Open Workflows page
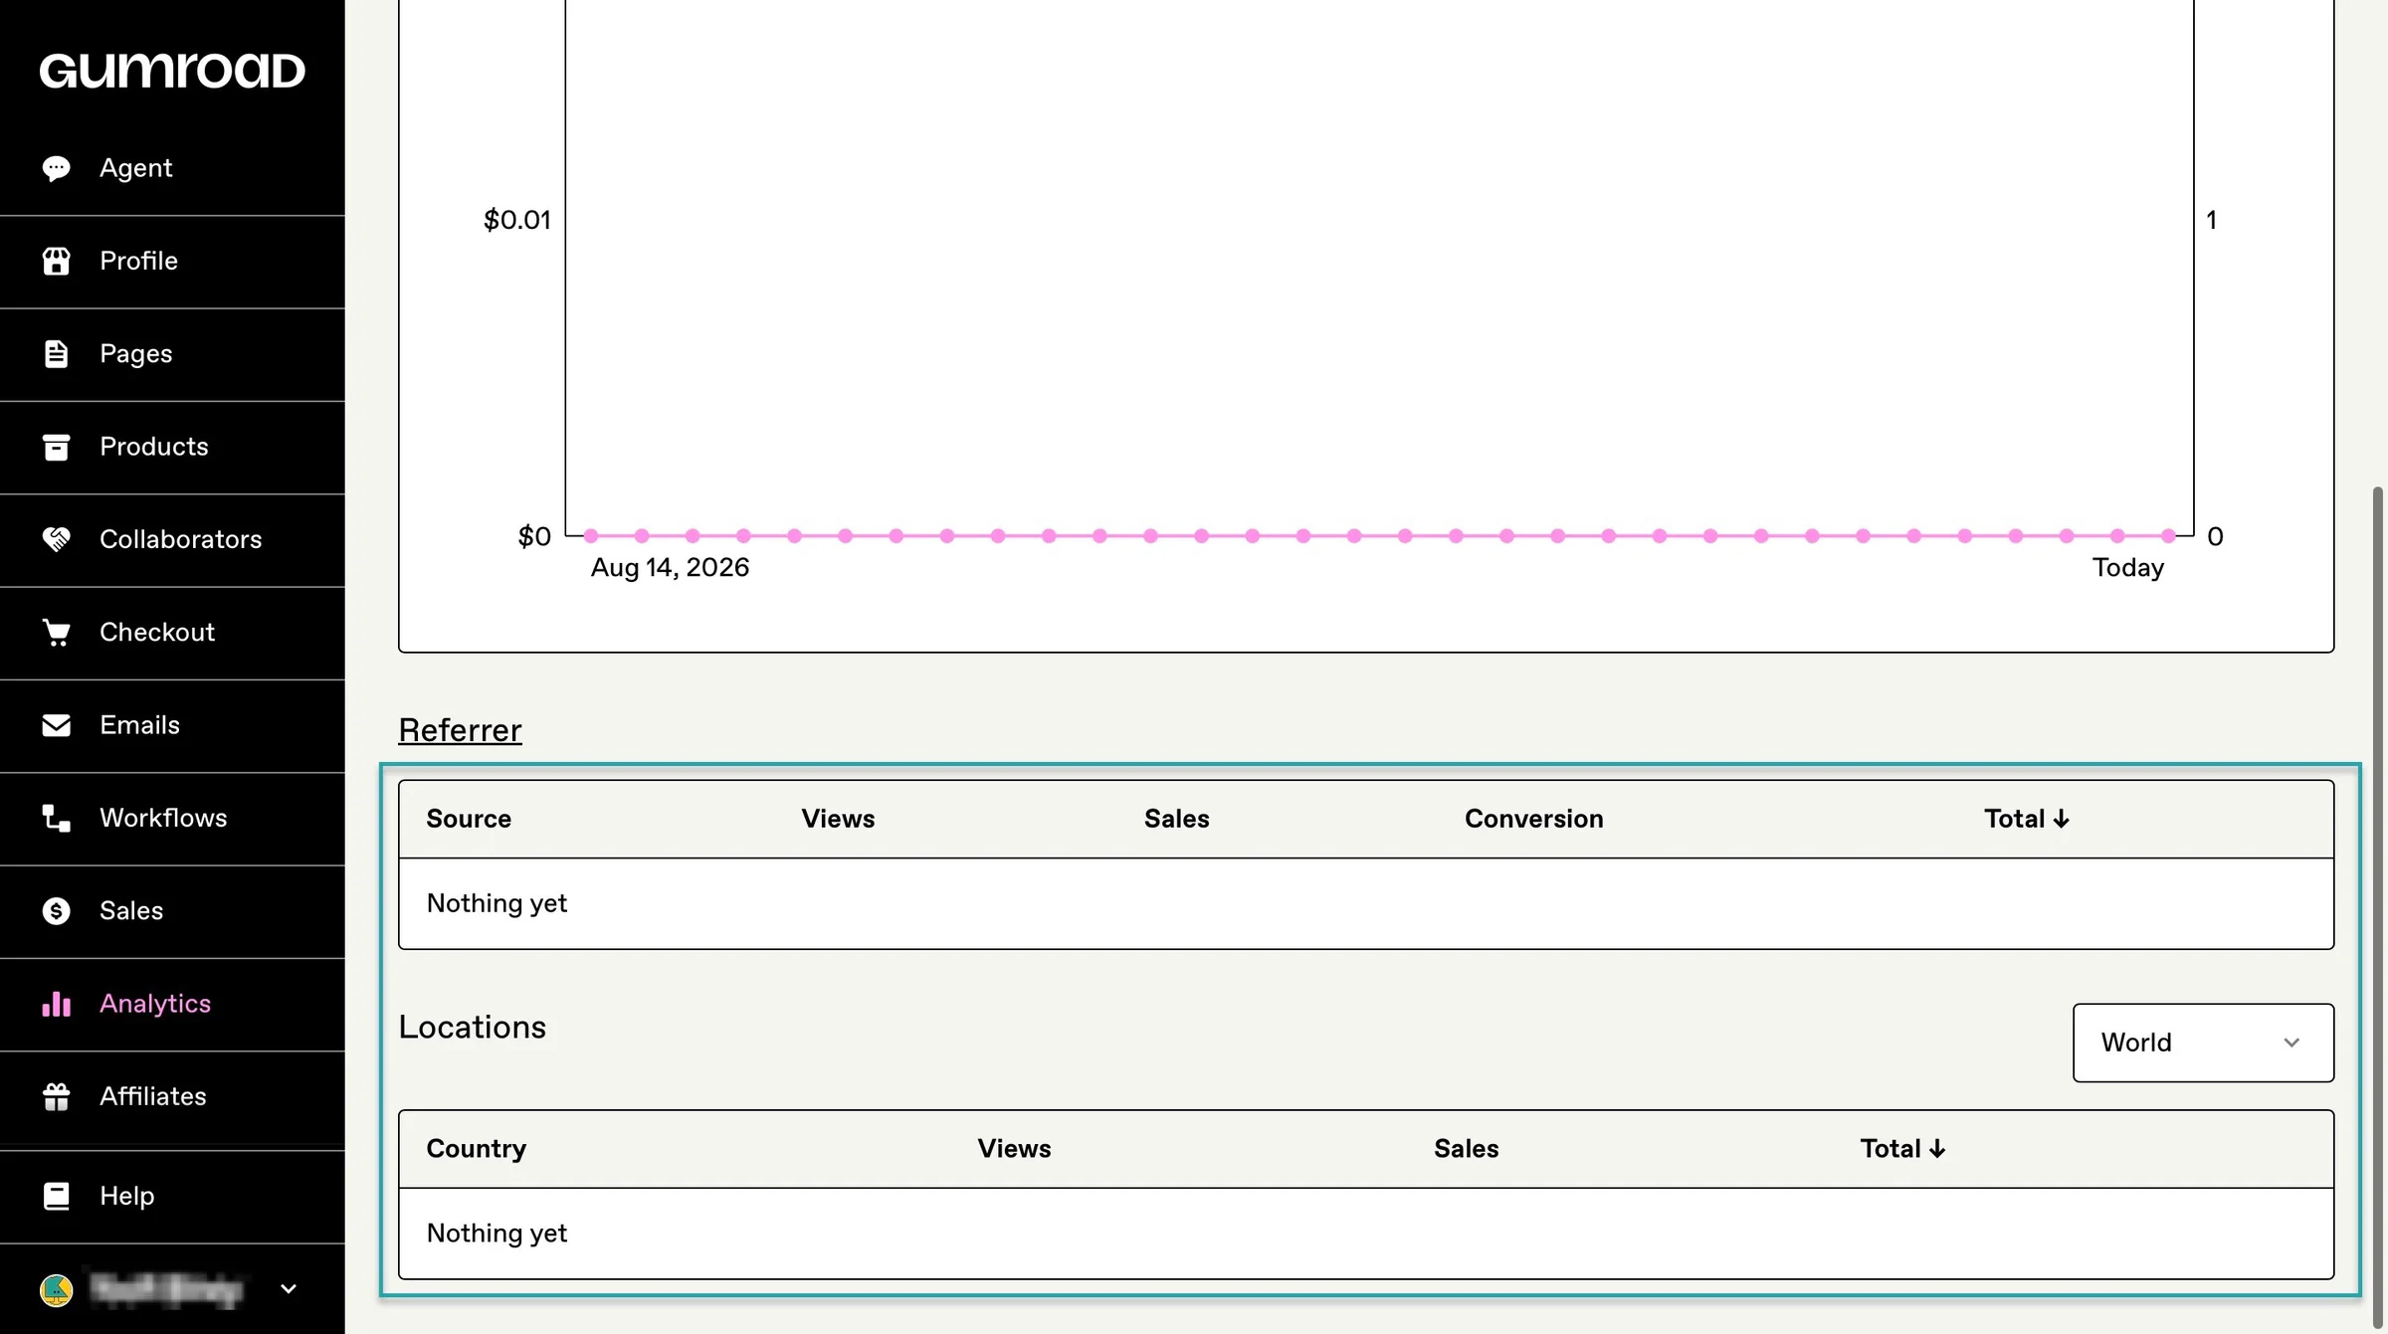Screen dimensions: 2388x1334 tap(172, 819)
